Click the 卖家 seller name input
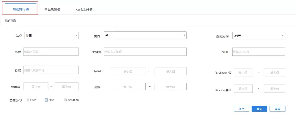This screenshot has height=116, width=296. point(51,70)
